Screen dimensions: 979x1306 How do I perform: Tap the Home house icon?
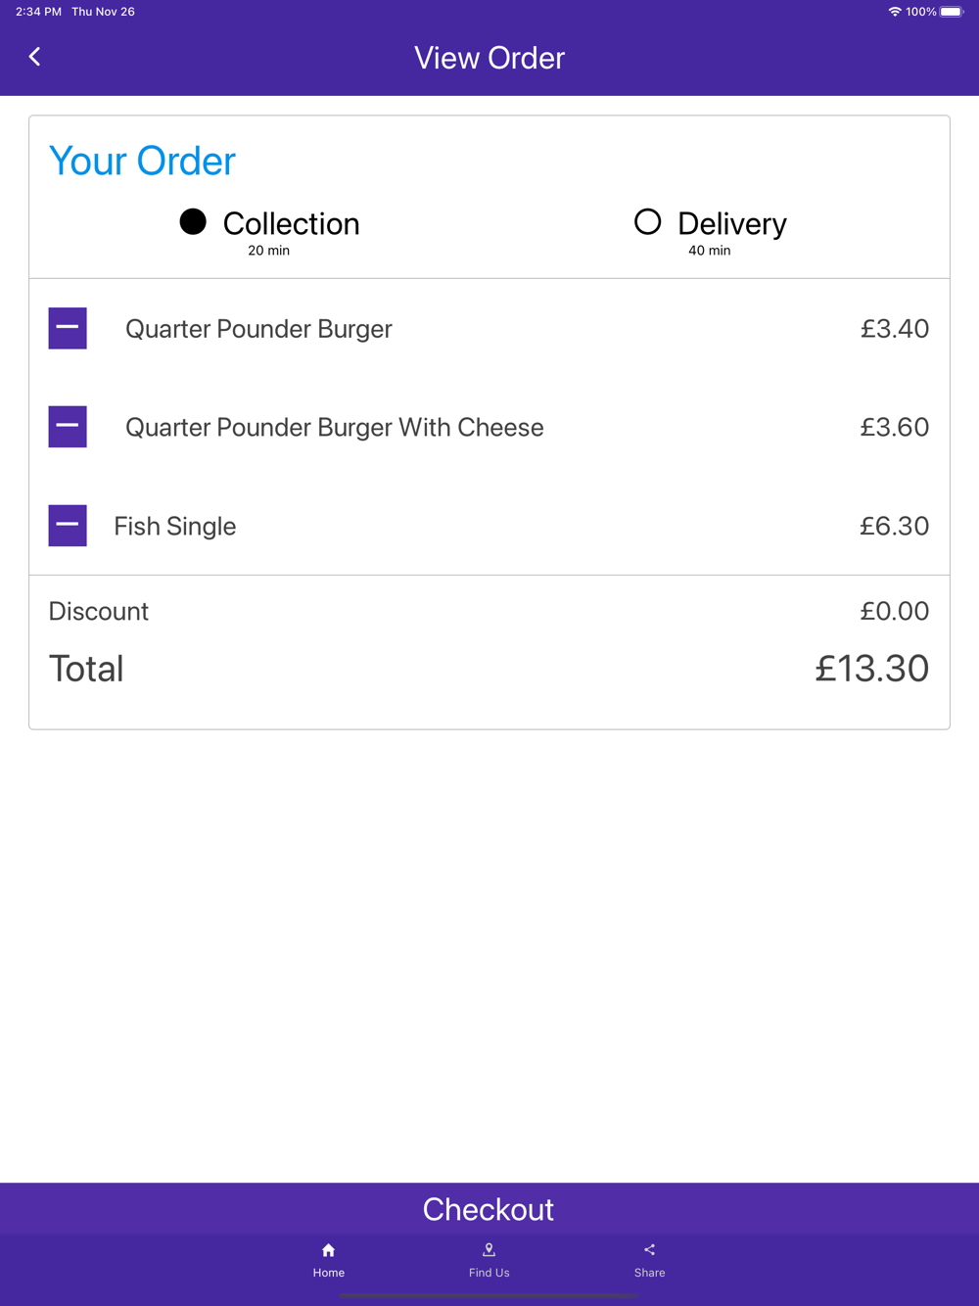[329, 1250]
